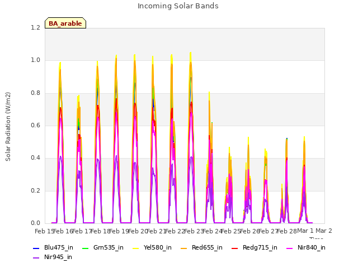Screen dimensions: 358x268
Task: Click the Mar 1 x-axis label
Action: [x=305, y=231]
